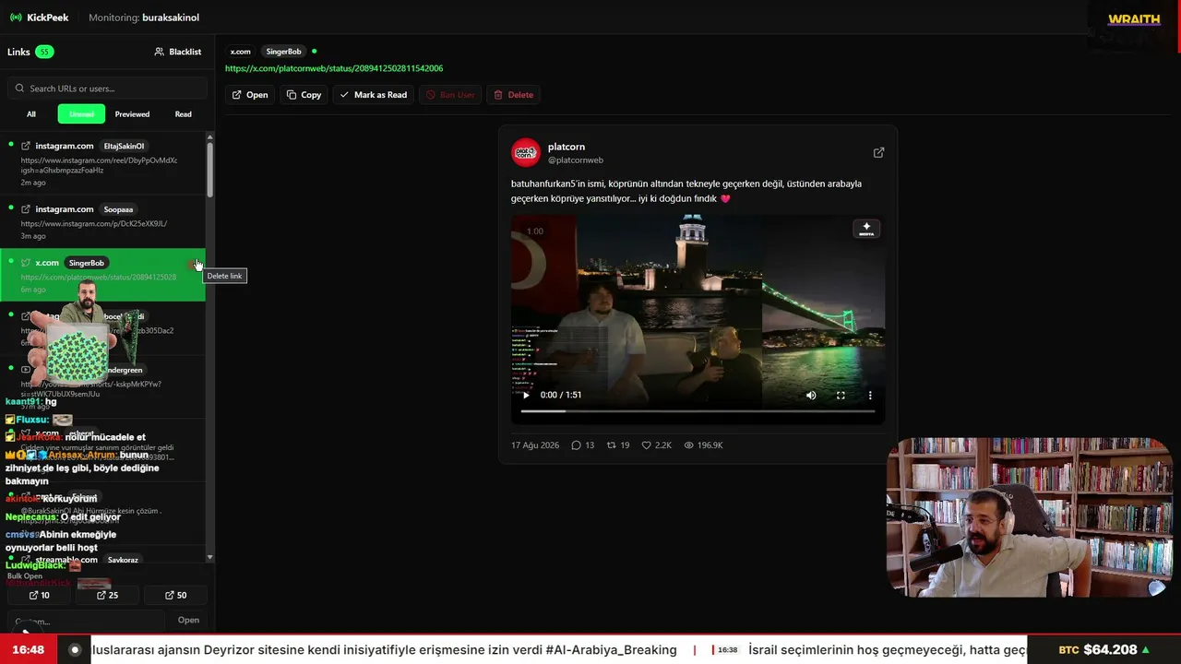The height and width of the screenshot is (664, 1181).
Task: Bulk open 50 links
Action: [175, 595]
